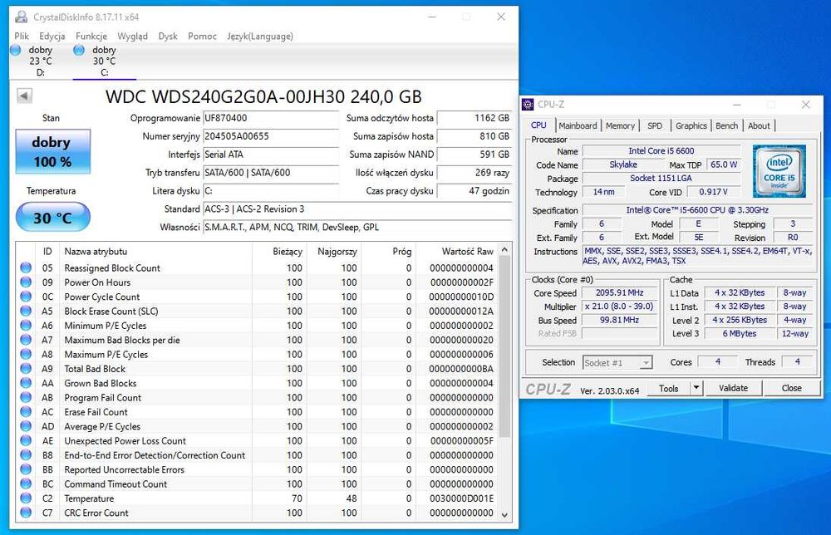Switch to the Bench tab in CPU-Z
The width and height of the screenshot is (831, 535).
(726, 125)
